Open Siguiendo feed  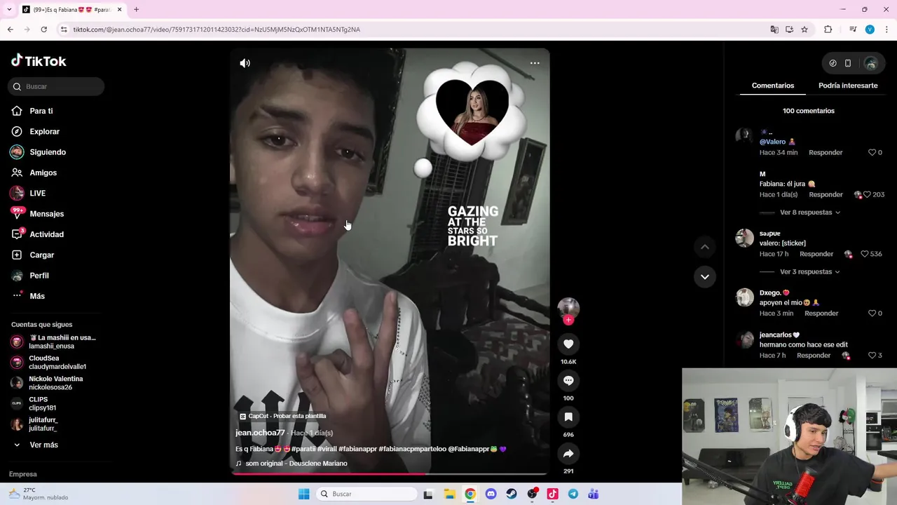click(x=47, y=152)
